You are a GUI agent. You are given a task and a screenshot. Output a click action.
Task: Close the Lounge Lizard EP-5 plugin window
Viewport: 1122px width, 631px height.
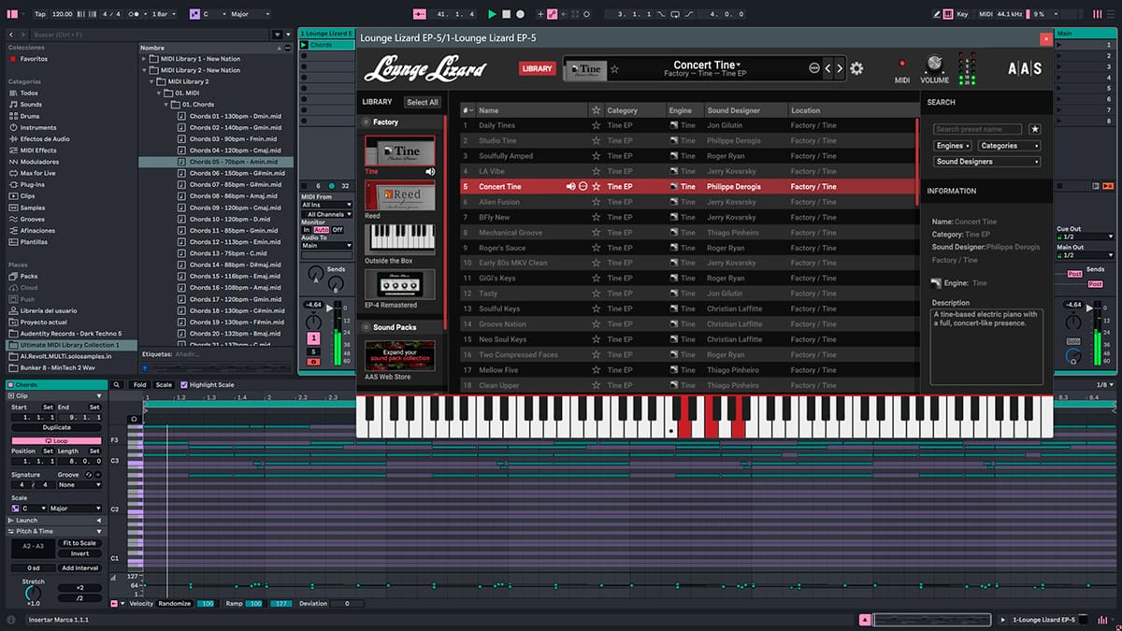point(1045,38)
